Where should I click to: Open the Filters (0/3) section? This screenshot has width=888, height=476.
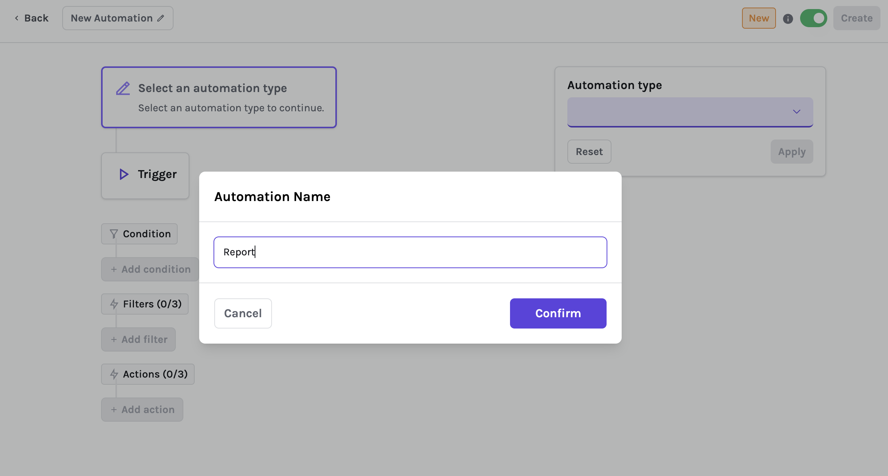click(x=145, y=304)
